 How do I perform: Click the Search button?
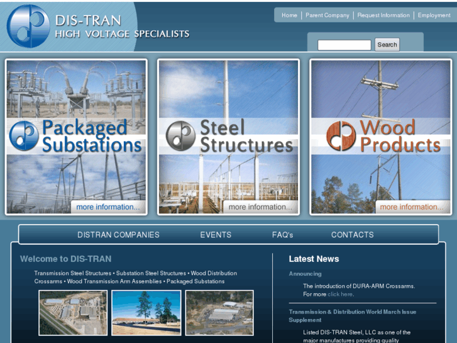tap(387, 45)
